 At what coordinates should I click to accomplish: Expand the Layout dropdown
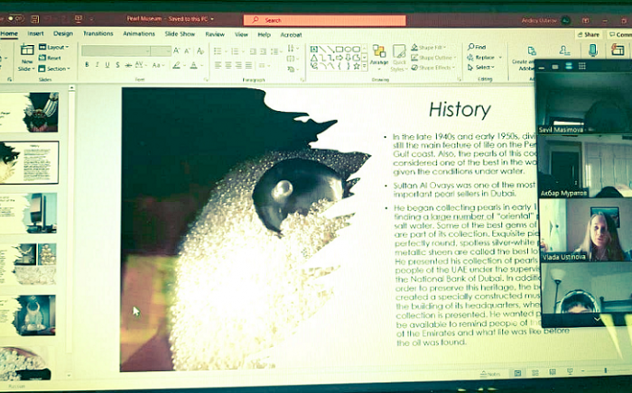(56, 47)
